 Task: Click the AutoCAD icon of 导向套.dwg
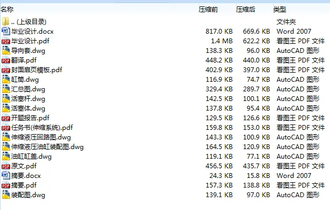[x=6, y=51]
